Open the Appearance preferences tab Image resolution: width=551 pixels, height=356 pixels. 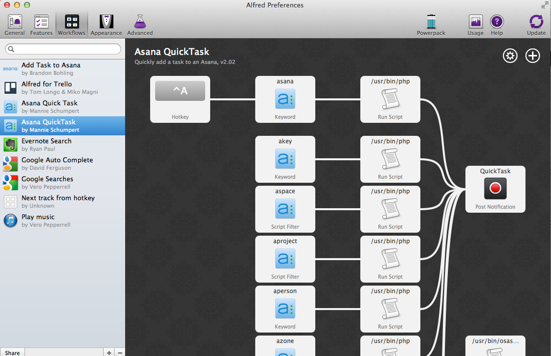pos(106,25)
